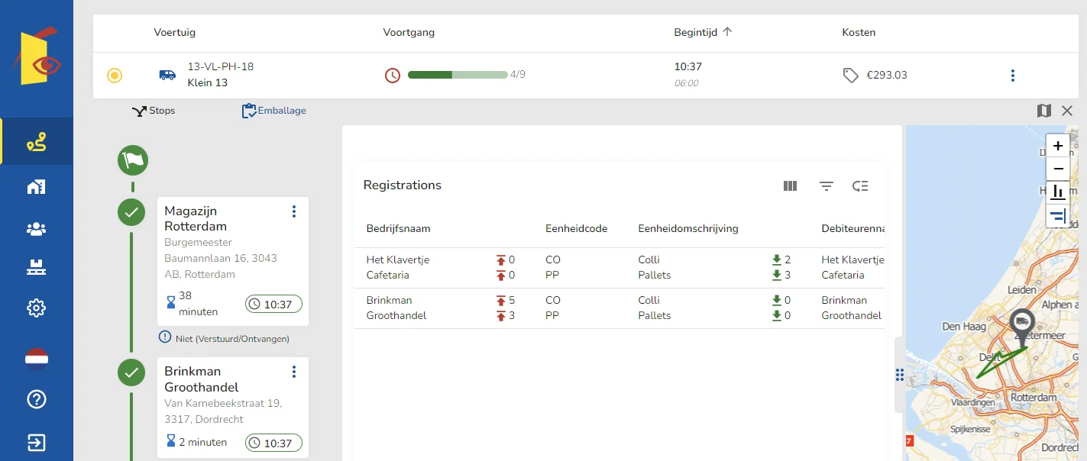Open the users group sidebar icon
This screenshot has height=461, width=1087.
click(37, 228)
